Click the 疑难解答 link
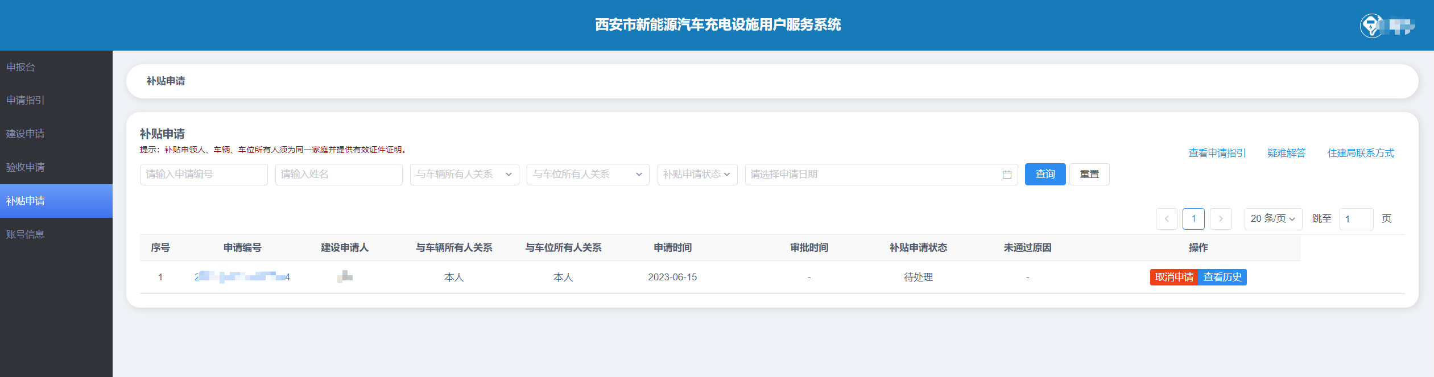This screenshot has height=377, width=1434. coord(1286,153)
